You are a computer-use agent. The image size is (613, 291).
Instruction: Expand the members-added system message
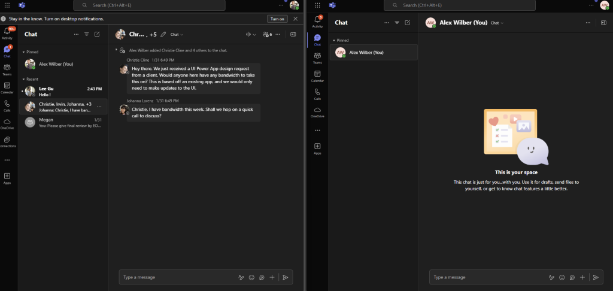[116, 50]
